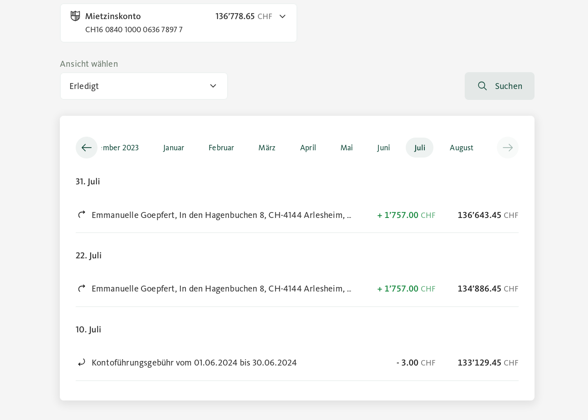Click the magnifier icon in Suchen
Screen dimensions: 588x420
[482, 86]
